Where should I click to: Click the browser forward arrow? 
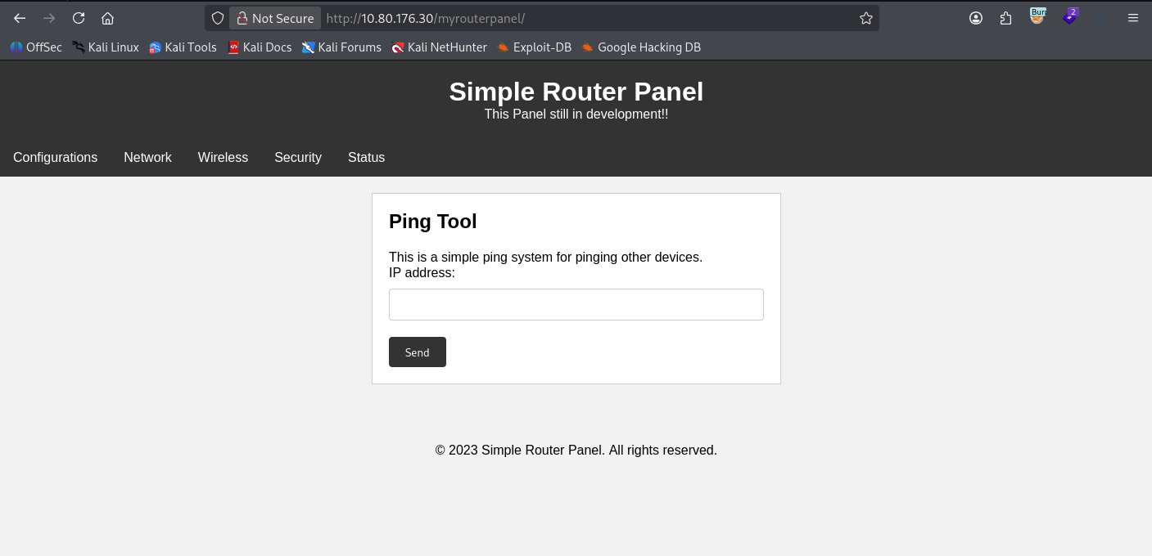49,18
